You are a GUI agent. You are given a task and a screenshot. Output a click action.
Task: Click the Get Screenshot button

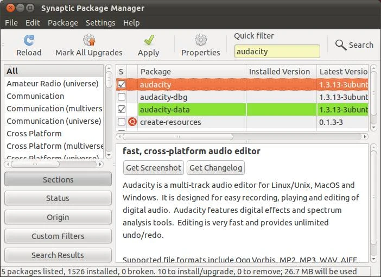coord(154,168)
